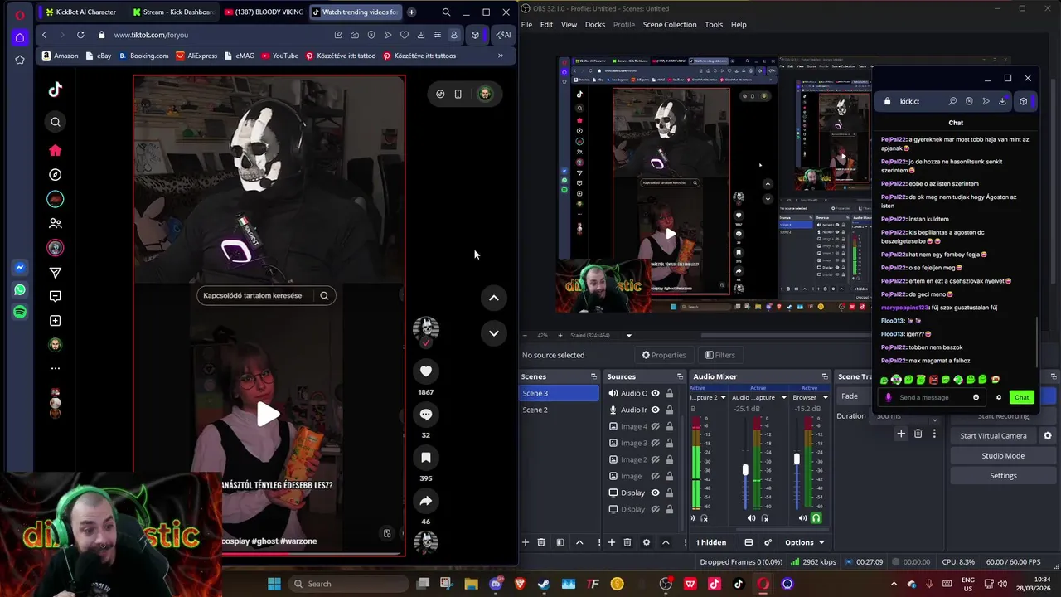Open TikTok search in the sidebar
The height and width of the screenshot is (597, 1061).
pyautogui.click(x=56, y=122)
